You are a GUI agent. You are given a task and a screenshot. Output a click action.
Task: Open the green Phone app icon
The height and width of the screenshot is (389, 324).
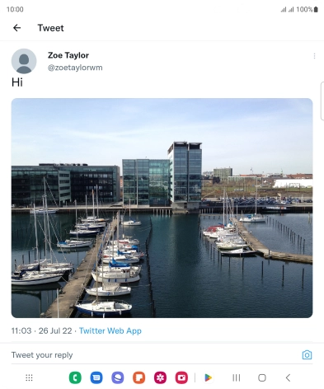[75, 377]
